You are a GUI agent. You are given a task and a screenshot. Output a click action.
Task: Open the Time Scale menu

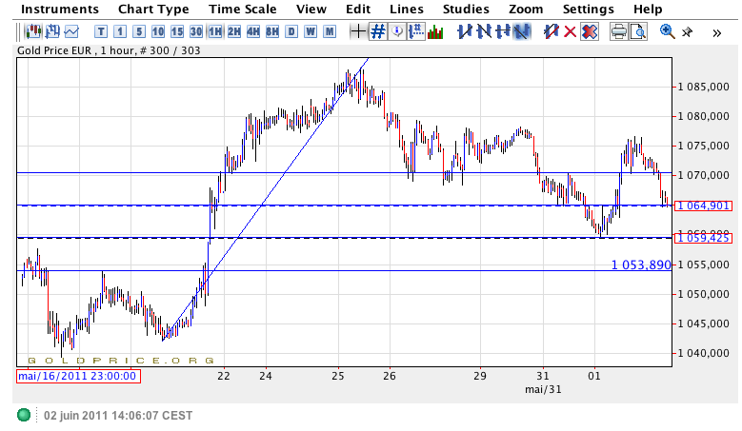click(x=243, y=9)
